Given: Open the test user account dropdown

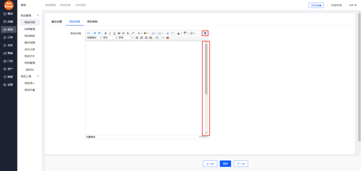Looking at the screenshot, I should 353,5.
